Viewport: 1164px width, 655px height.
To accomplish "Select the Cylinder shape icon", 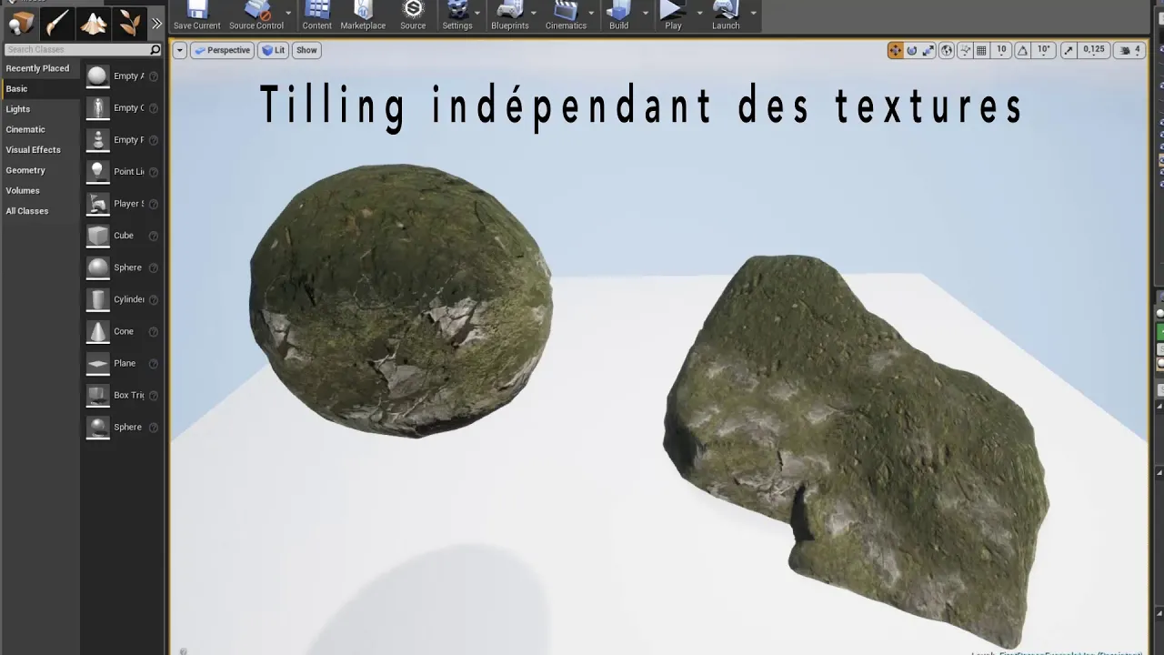I will click(x=97, y=299).
